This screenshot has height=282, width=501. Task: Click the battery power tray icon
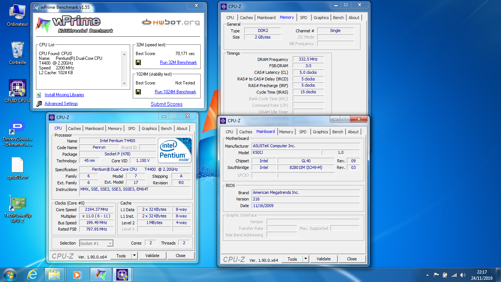(445, 275)
